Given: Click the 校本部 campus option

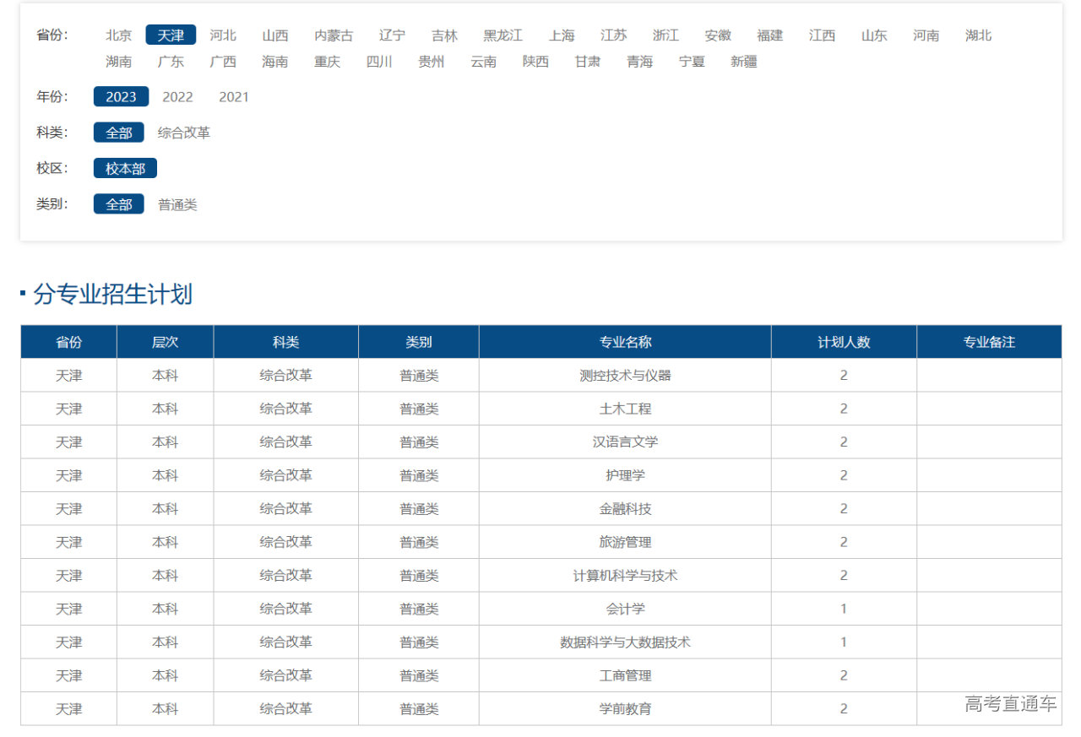Looking at the screenshot, I should click(x=125, y=169).
